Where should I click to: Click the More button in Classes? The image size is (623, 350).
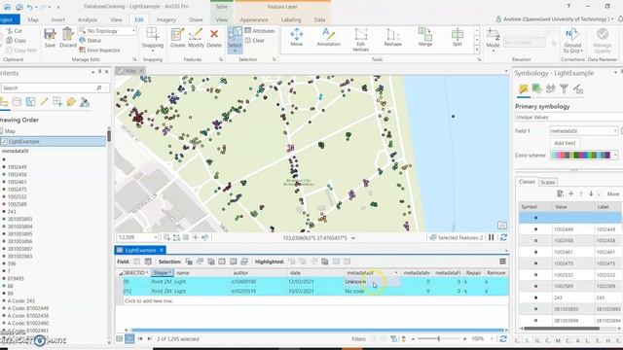coord(613,193)
